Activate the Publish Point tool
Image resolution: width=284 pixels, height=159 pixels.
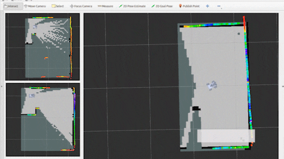(x=189, y=6)
